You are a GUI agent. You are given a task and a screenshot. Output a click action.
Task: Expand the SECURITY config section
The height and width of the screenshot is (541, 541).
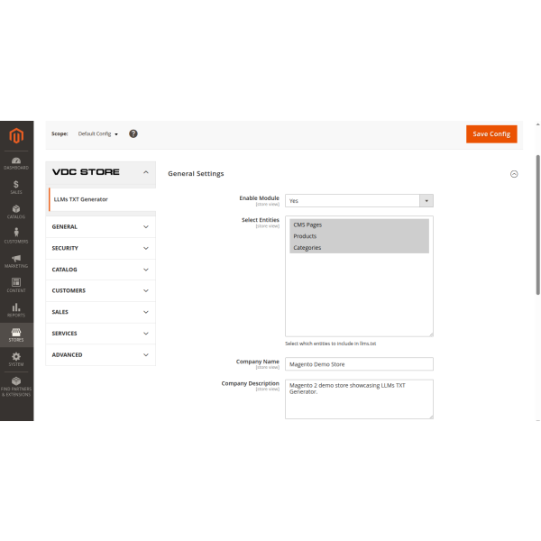tap(100, 248)
